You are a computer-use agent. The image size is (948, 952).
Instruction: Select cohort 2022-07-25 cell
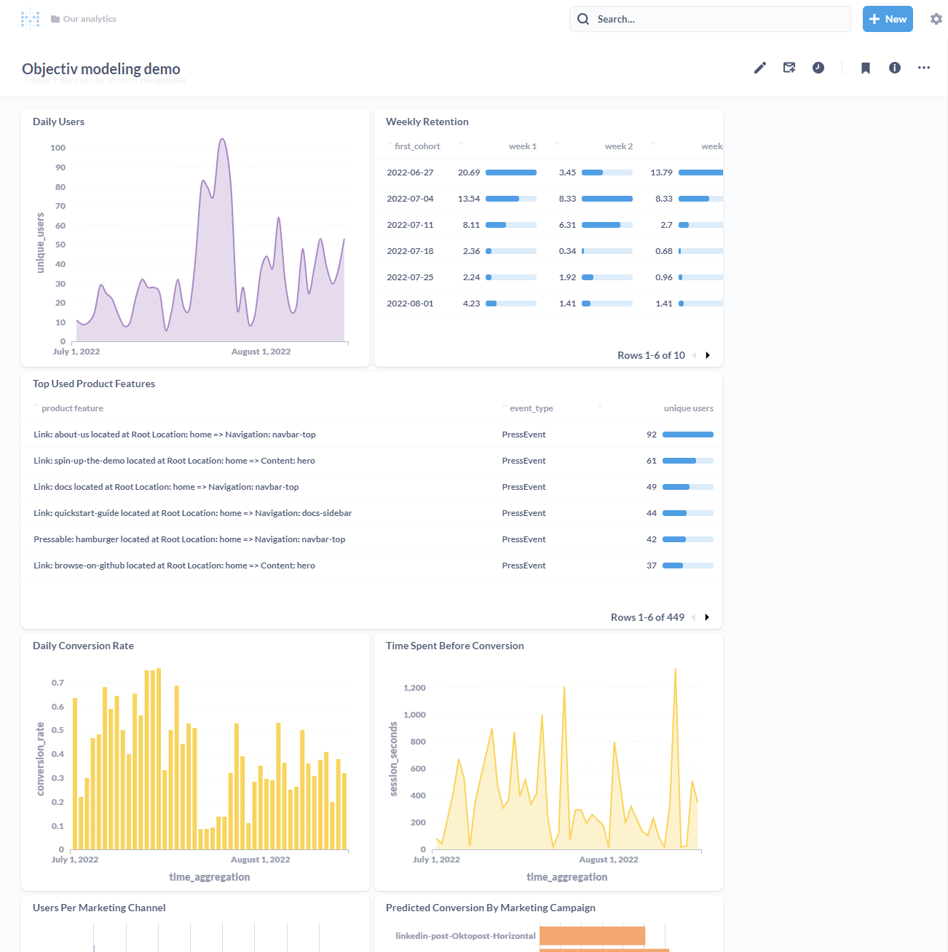(x=410, y=277)
